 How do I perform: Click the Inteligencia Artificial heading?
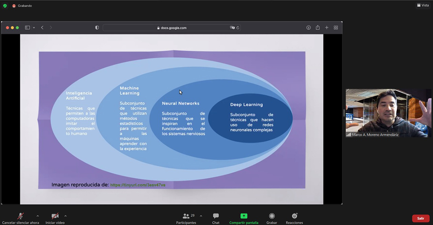click(79, 96)
